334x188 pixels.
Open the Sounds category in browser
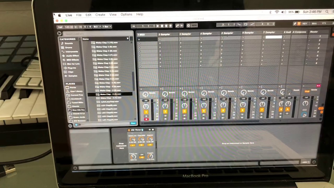pos(67,43)
